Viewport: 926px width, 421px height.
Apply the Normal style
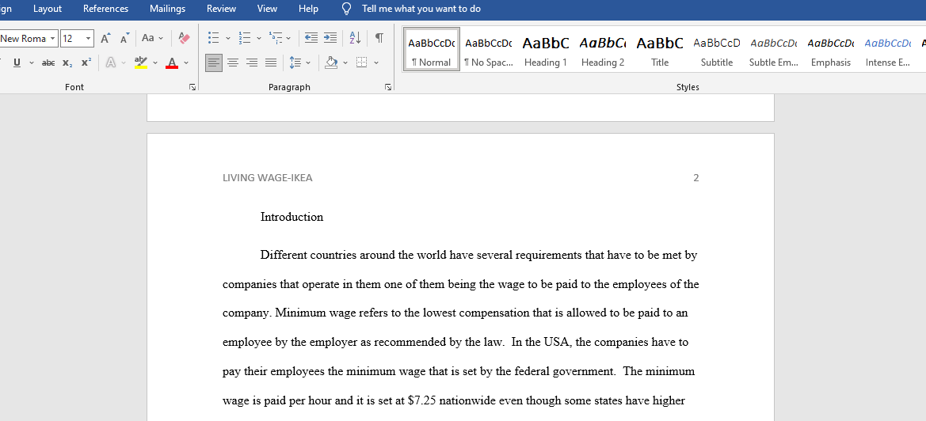pos(431,50)
